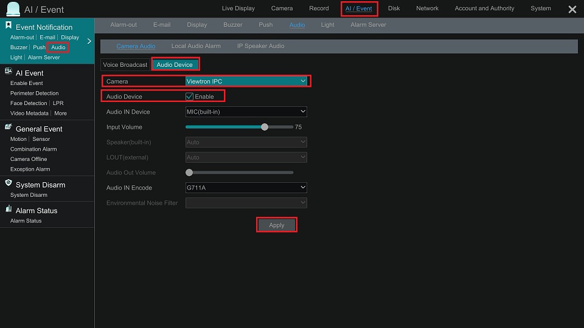Click Audio link in the sidebar
Image resolution: width=584 pixels, height=328 pixels.
coord(58,47)
